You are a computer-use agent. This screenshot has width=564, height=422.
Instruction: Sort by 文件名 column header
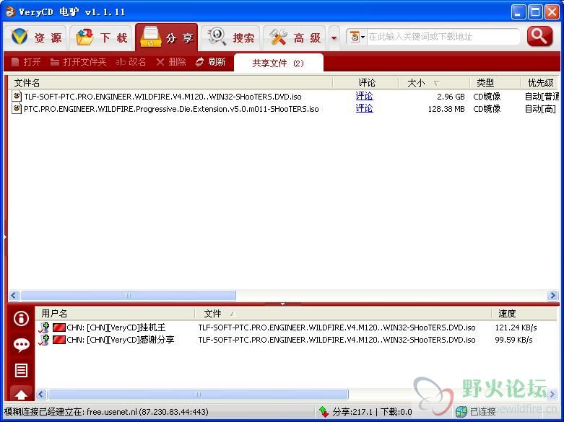(x=170, y=83)
